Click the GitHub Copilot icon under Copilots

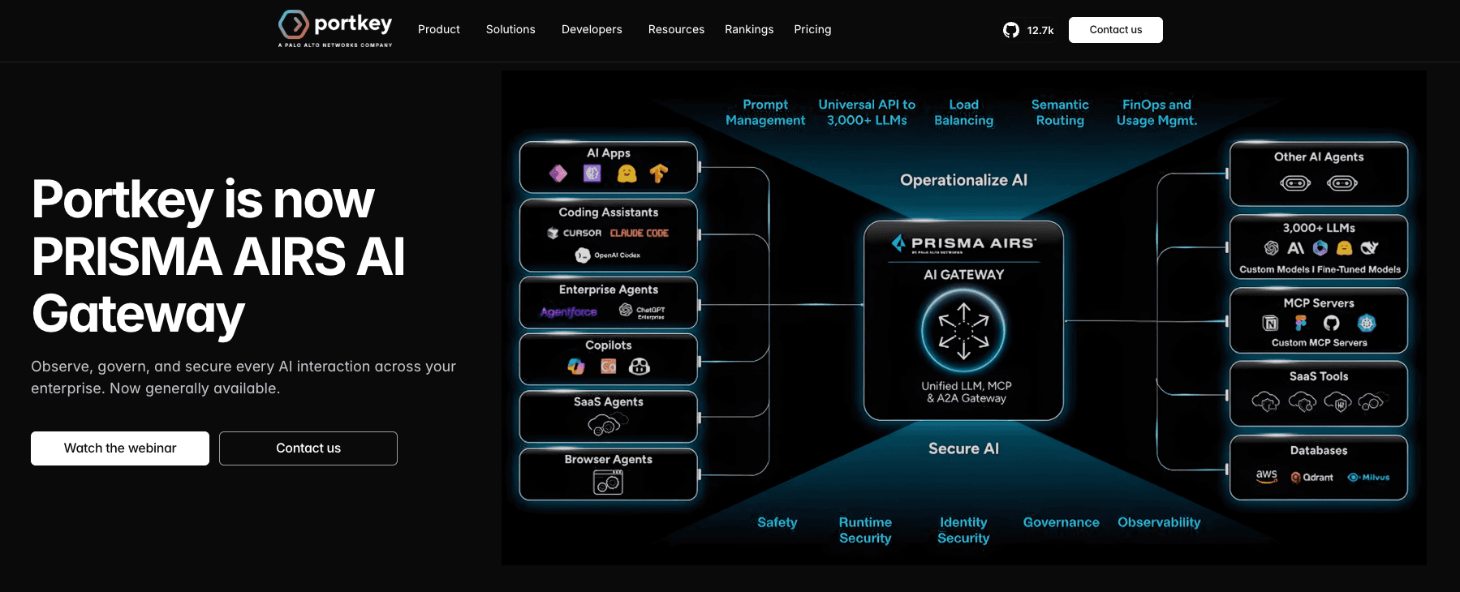click(640, 367)
